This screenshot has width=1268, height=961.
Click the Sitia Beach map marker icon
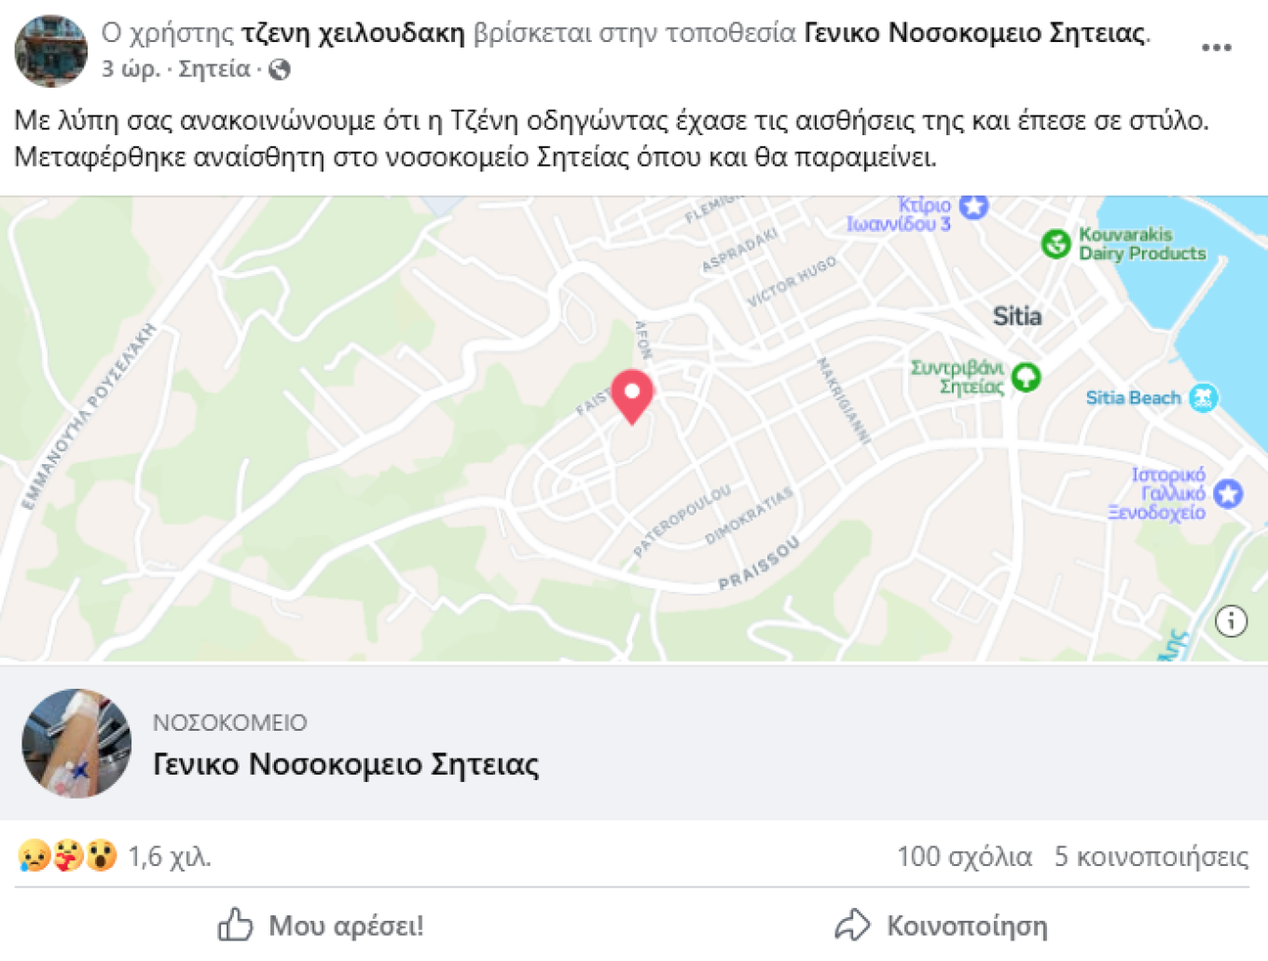pos(1204,398)
